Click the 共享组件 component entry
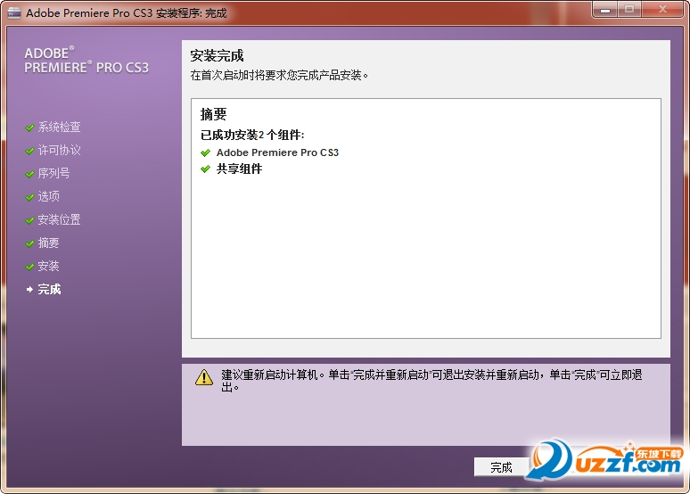The height and width of the screenshot is (494, 690). 240,169
